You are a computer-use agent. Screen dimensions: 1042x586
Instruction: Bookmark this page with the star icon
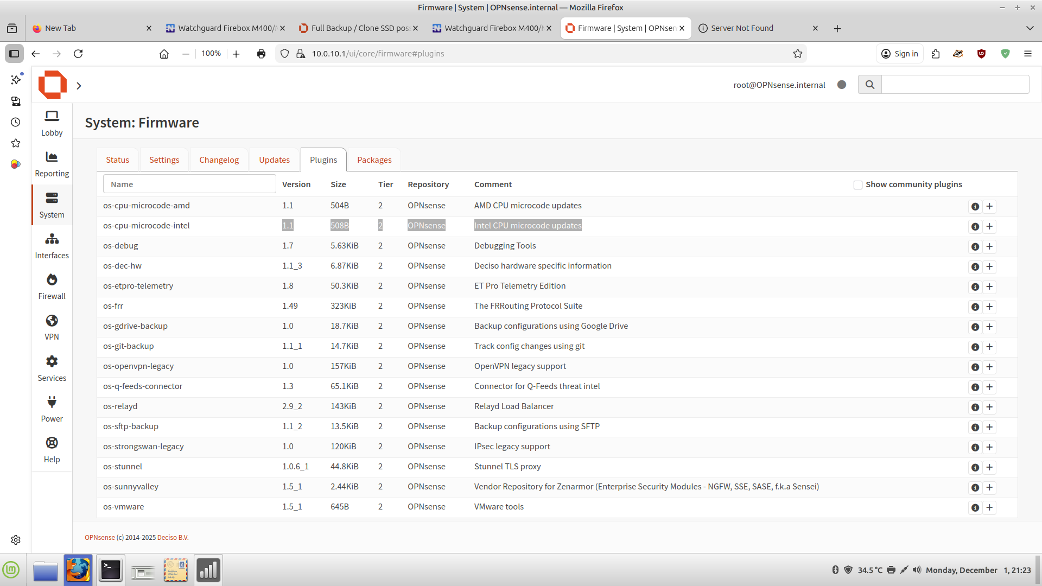coord(798,53)
